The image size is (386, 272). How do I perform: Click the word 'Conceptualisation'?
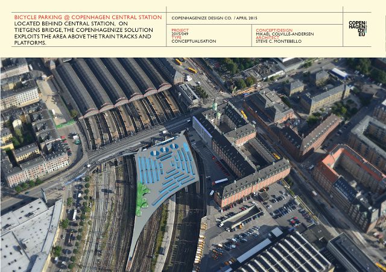[194, 42]
